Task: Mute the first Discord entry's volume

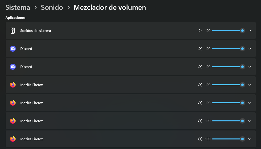Action: point(200,49)
